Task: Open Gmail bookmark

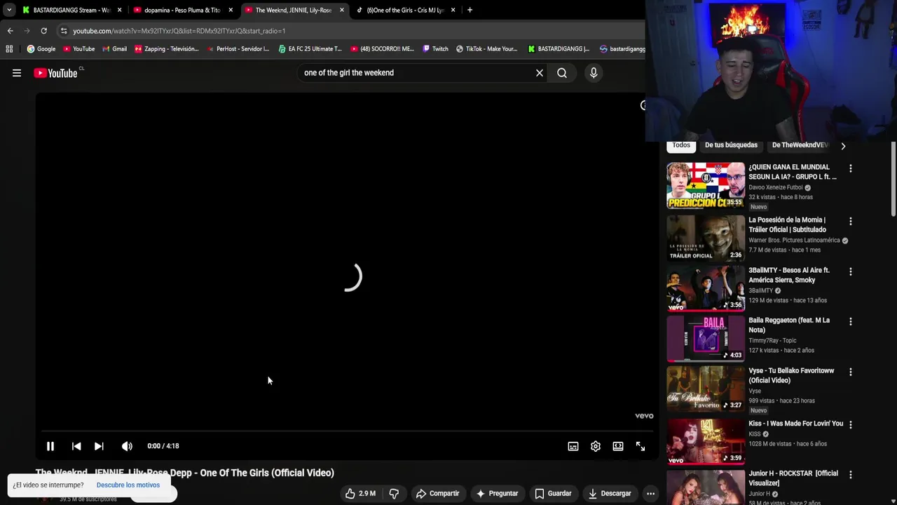Action: click(x=114, y=49)
